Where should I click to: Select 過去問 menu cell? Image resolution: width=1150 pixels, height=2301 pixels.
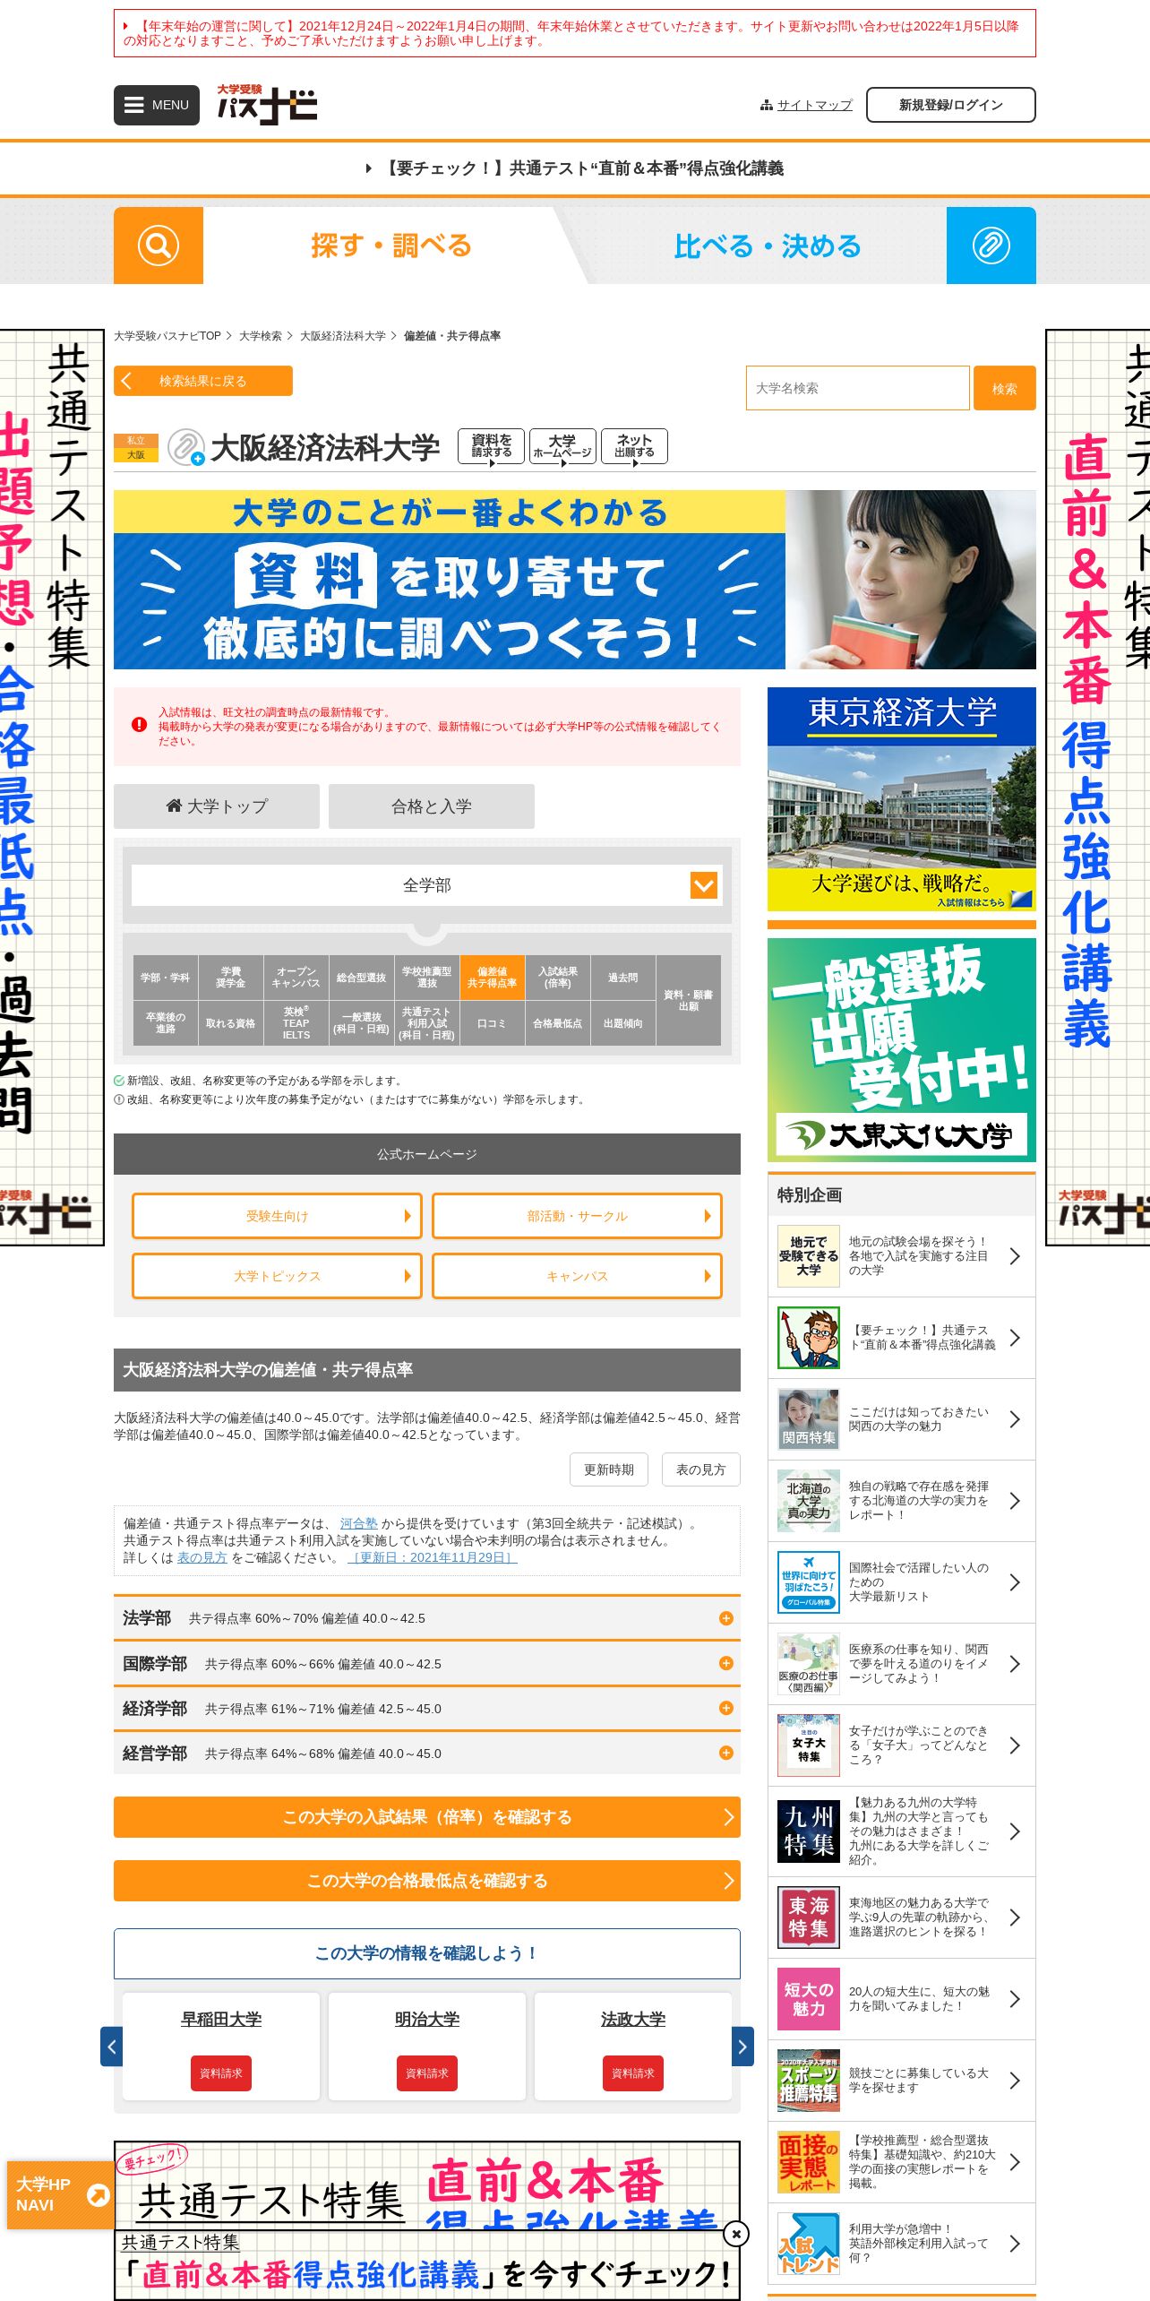tap(623, 978)
